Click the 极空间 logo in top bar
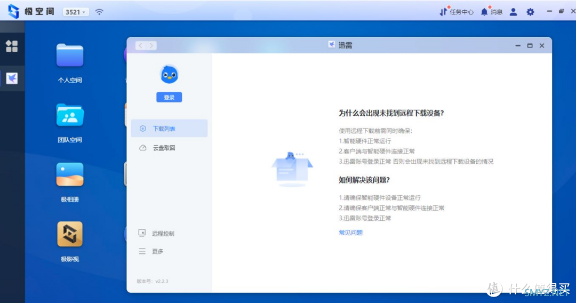The height and width of the screenshot is (303, 576). pyautogui.click(x=31, y=11)
